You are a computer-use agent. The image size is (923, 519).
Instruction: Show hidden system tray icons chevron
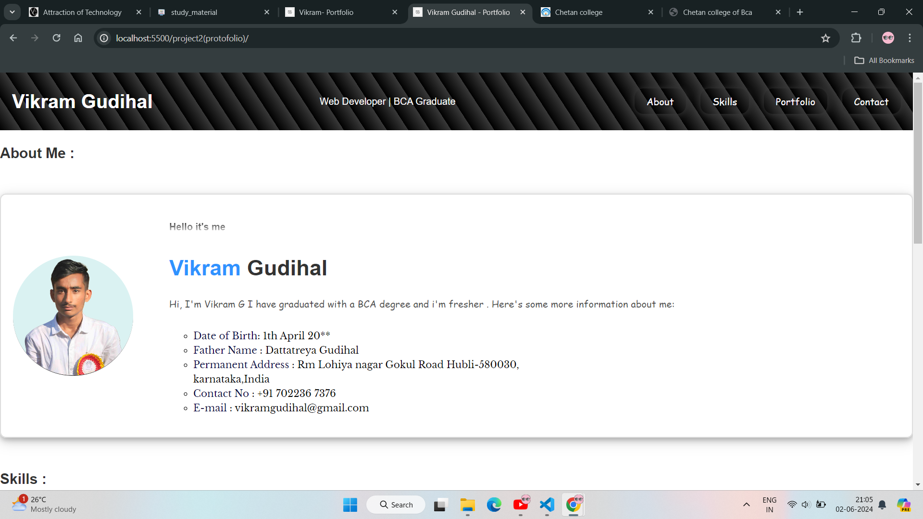coord(746,505)
